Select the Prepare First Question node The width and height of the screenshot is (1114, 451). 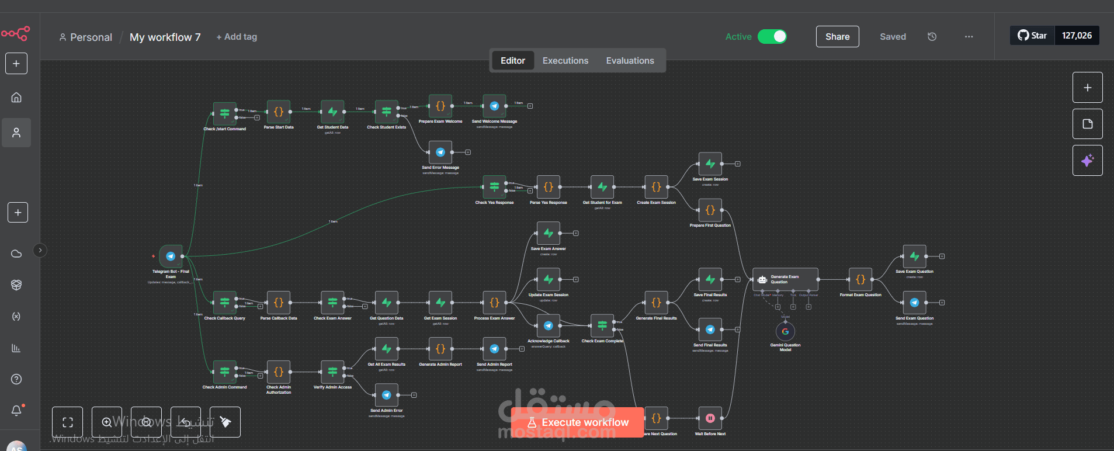[x=710, y=210]
